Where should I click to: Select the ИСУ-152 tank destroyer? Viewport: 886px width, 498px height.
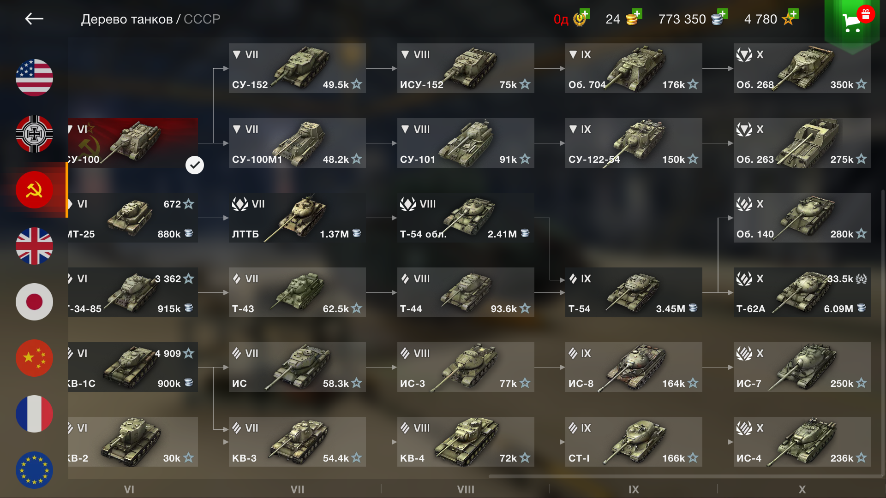[x=466, y=68]
